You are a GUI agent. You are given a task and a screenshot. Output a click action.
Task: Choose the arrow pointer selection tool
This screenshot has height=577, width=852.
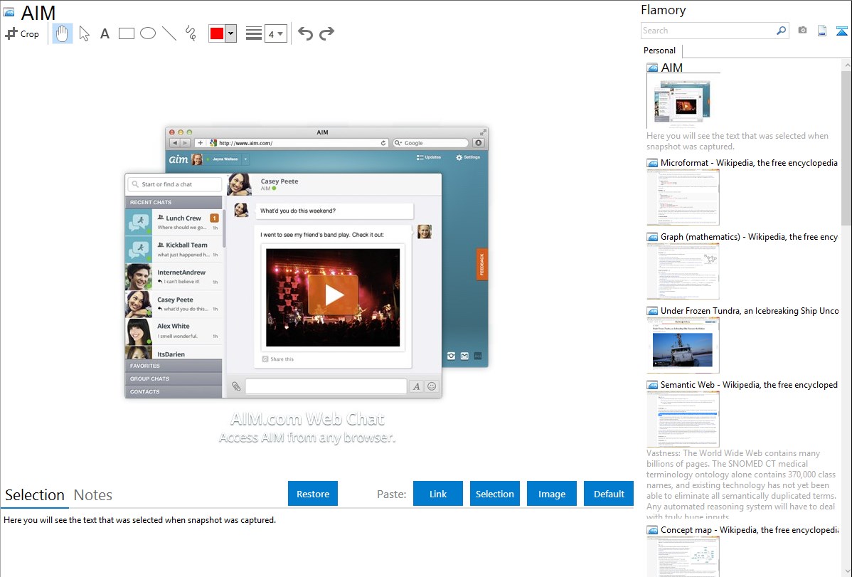pyautogui.click(x=84, y=33)
